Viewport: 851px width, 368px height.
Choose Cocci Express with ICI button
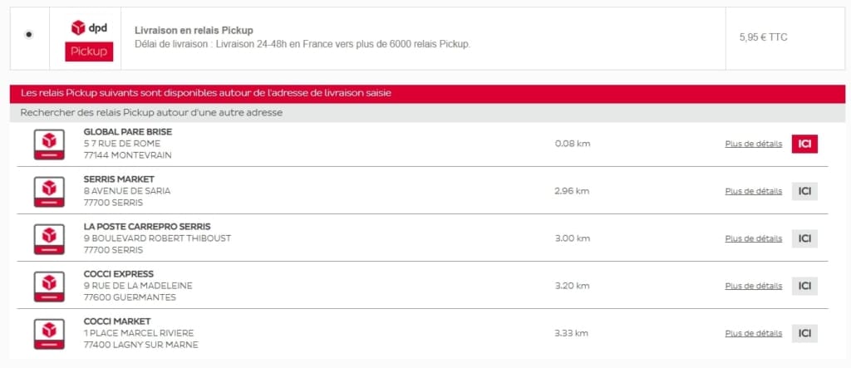tap(804, 286)
